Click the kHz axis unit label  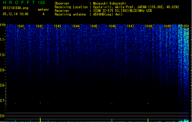point(3,25)
